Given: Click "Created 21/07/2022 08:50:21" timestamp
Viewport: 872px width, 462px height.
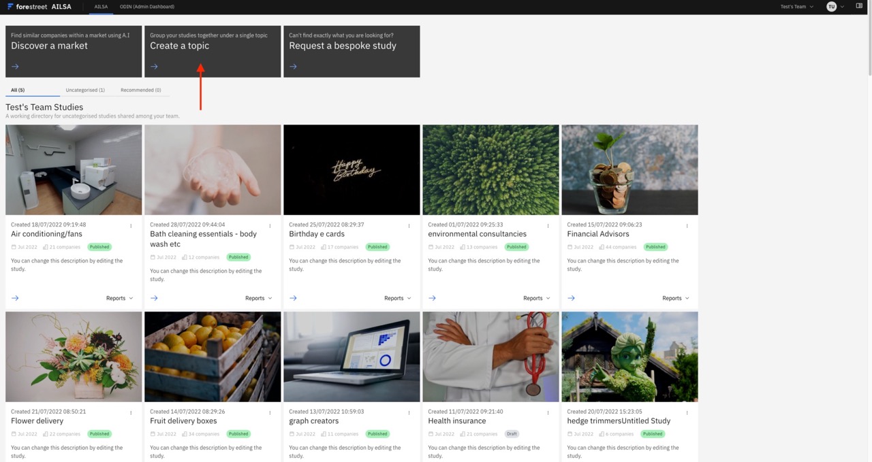Looking at the screenshot, I should pyautogui.click(x=48, y=412).
